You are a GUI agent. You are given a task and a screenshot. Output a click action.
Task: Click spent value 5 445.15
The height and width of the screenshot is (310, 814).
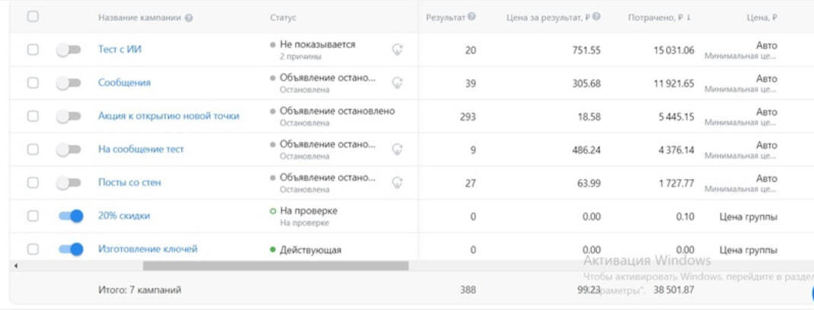(x=676, y=117)
